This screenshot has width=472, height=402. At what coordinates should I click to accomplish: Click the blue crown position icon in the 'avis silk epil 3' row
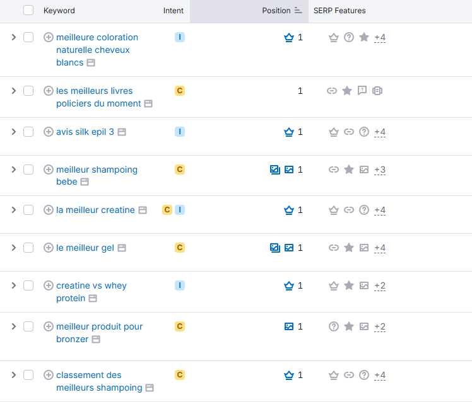pyautogui.click(x=289, y=132)
